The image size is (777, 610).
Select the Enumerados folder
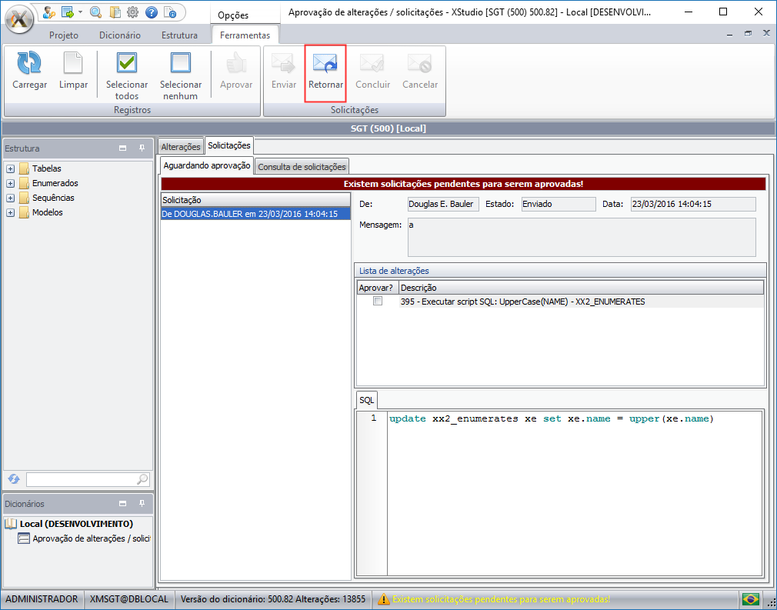tap(48, 183)
